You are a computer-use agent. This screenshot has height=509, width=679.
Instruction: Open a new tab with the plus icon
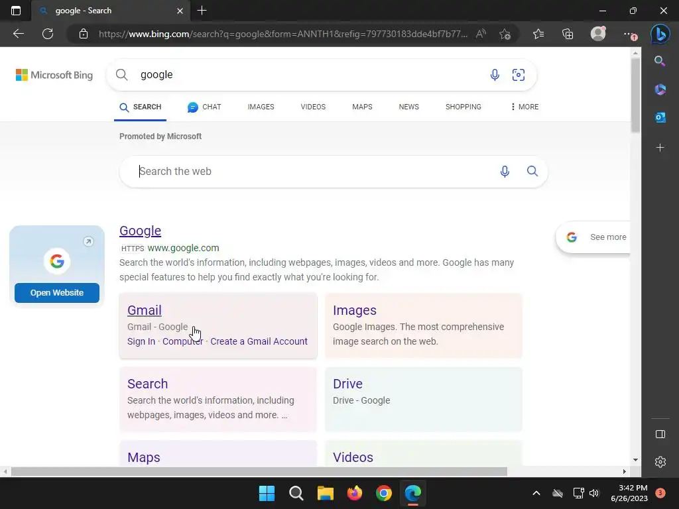click(x=202, y=11)
